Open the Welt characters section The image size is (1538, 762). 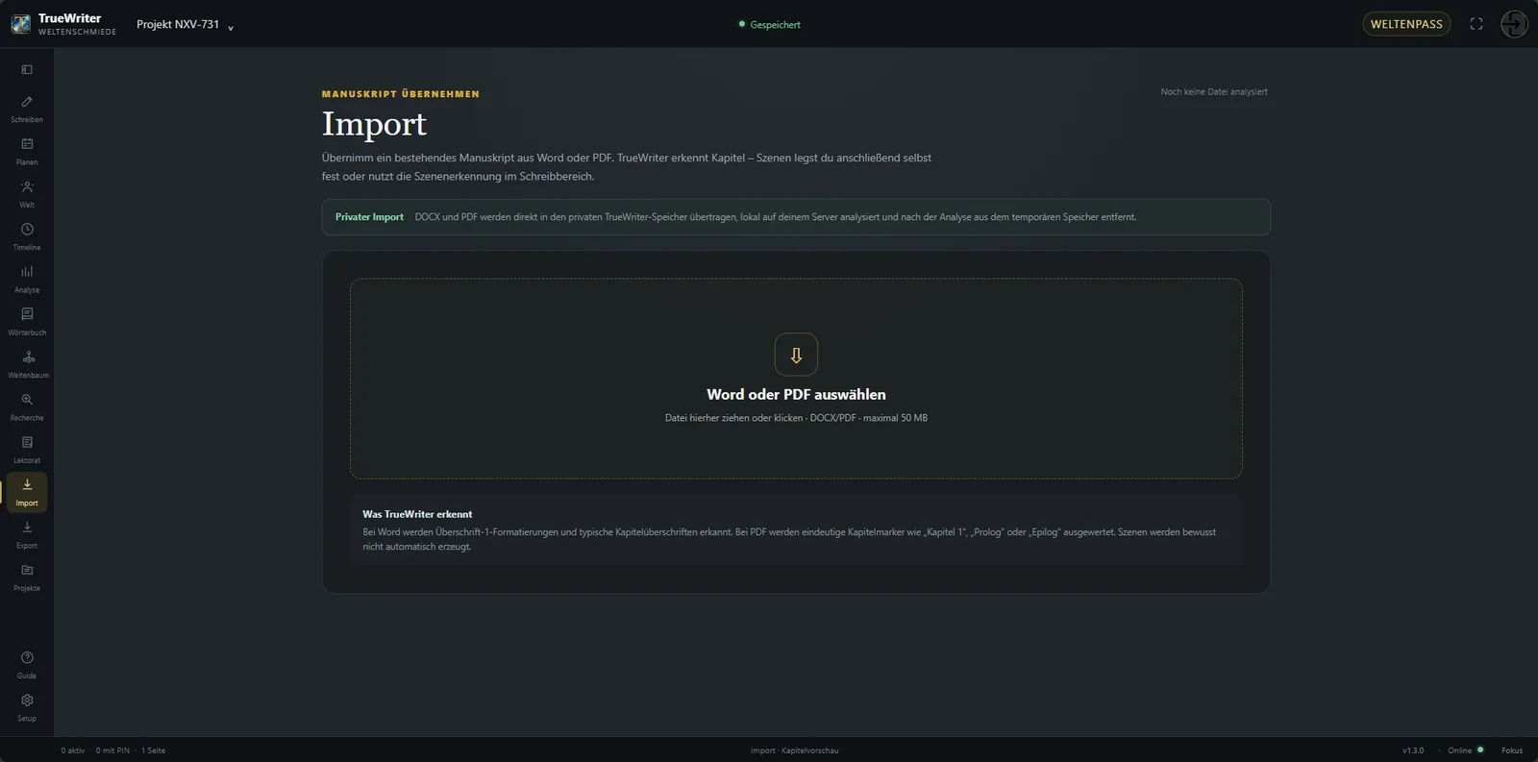(27, 194)
